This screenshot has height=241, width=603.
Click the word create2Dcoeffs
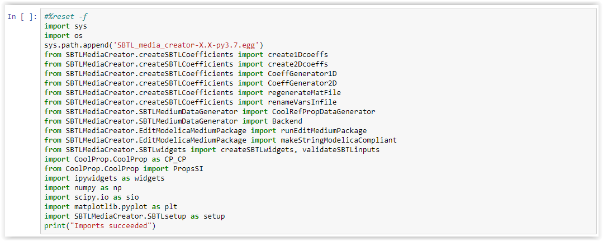(298, 64)
